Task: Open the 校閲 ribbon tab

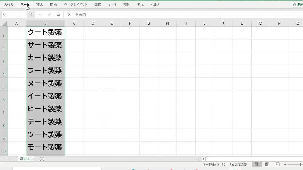Action: [127, 4]
